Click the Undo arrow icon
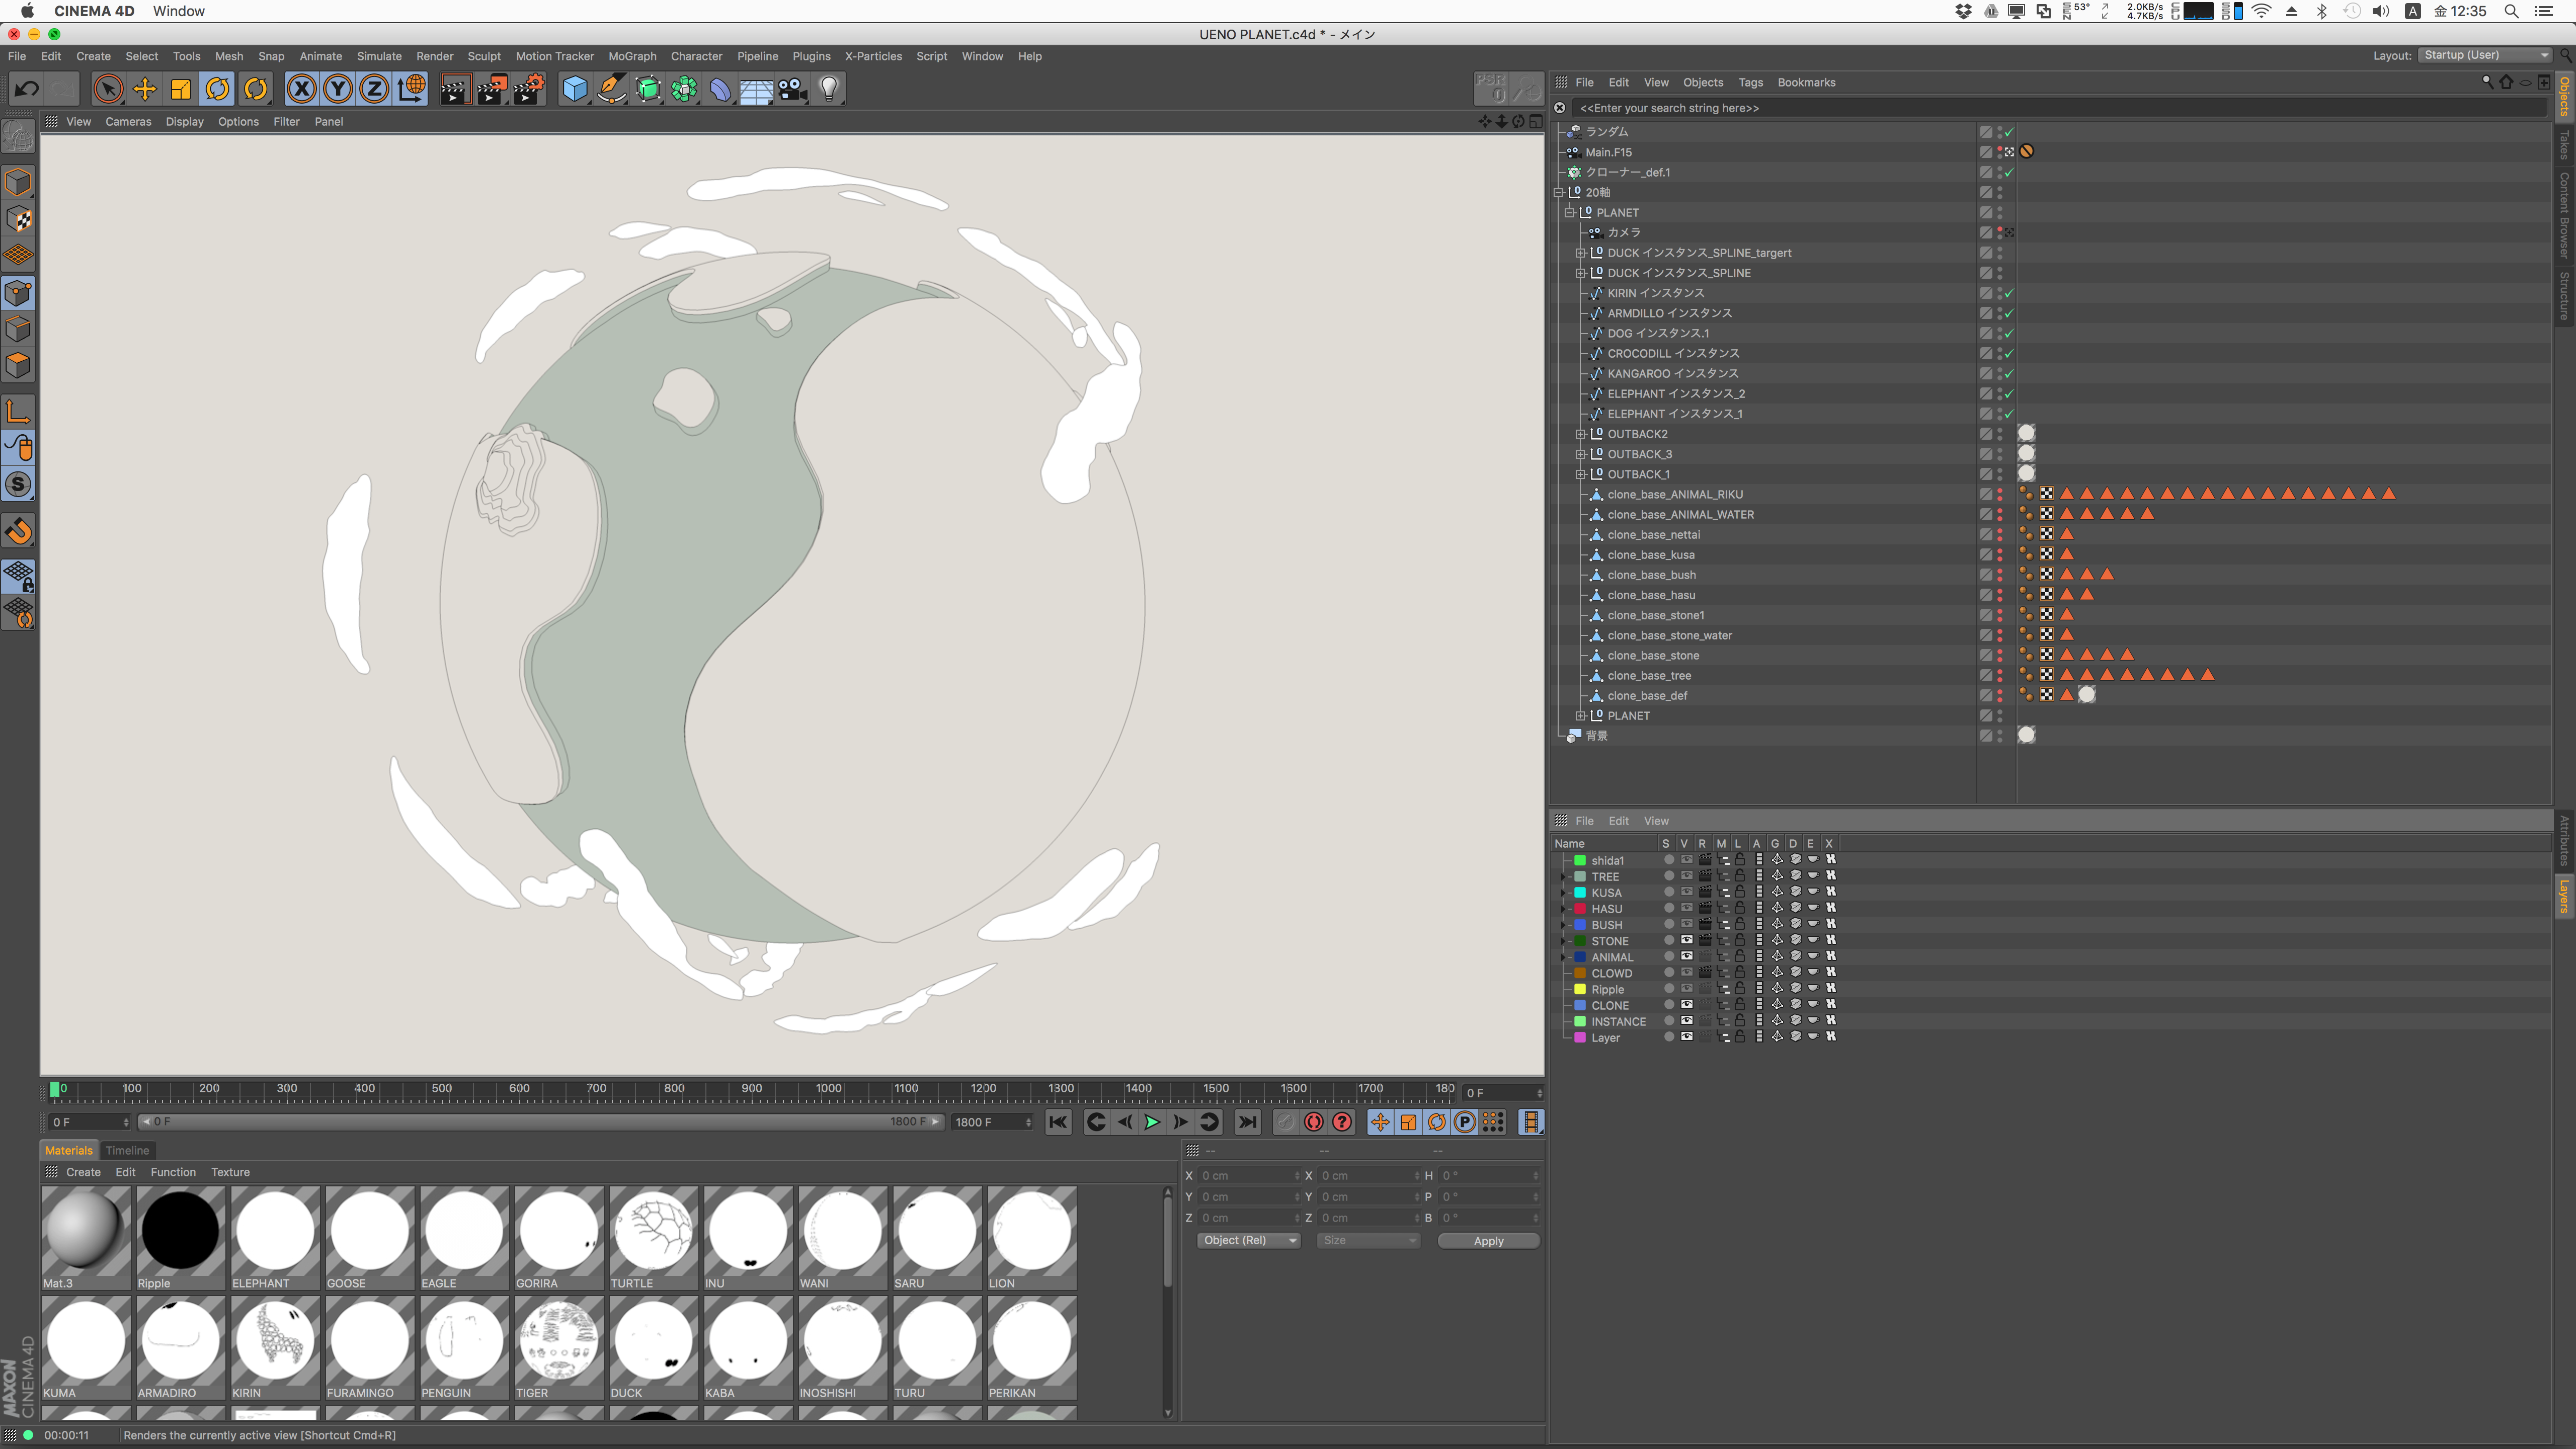This screenshot has height=1449, width=2576. 27,90
